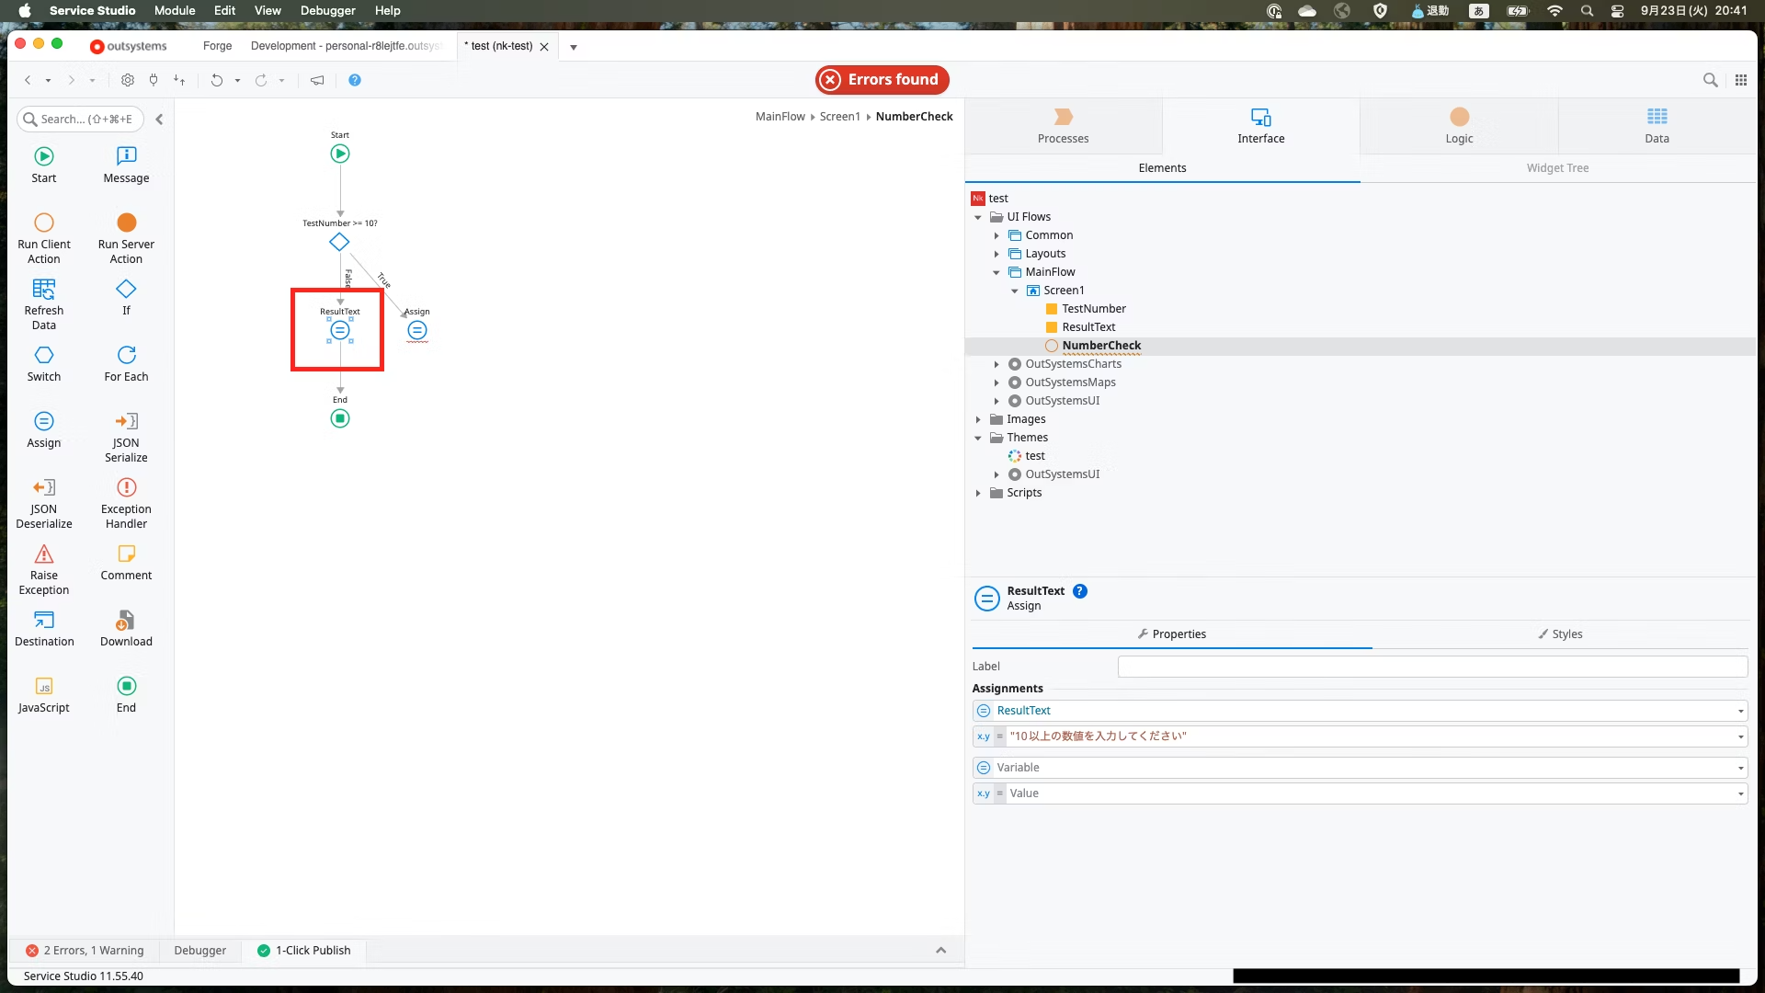Screen dimensions: 1765x993
Task: Open the ResultText assignment variable dropdown
Action: 1740,712
